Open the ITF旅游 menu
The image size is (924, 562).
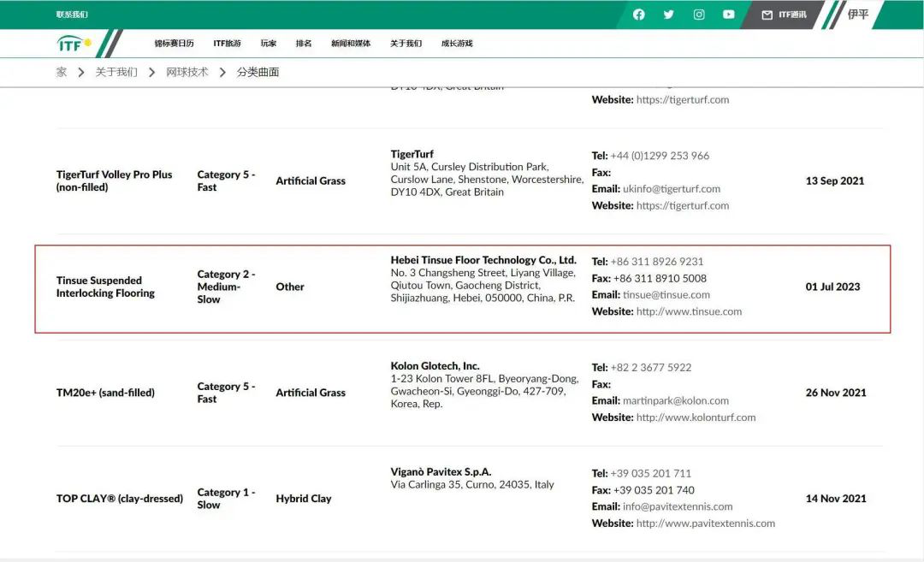[x=227, y=43]
